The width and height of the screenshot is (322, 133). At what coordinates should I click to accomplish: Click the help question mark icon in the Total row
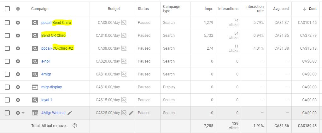(75, 126)
